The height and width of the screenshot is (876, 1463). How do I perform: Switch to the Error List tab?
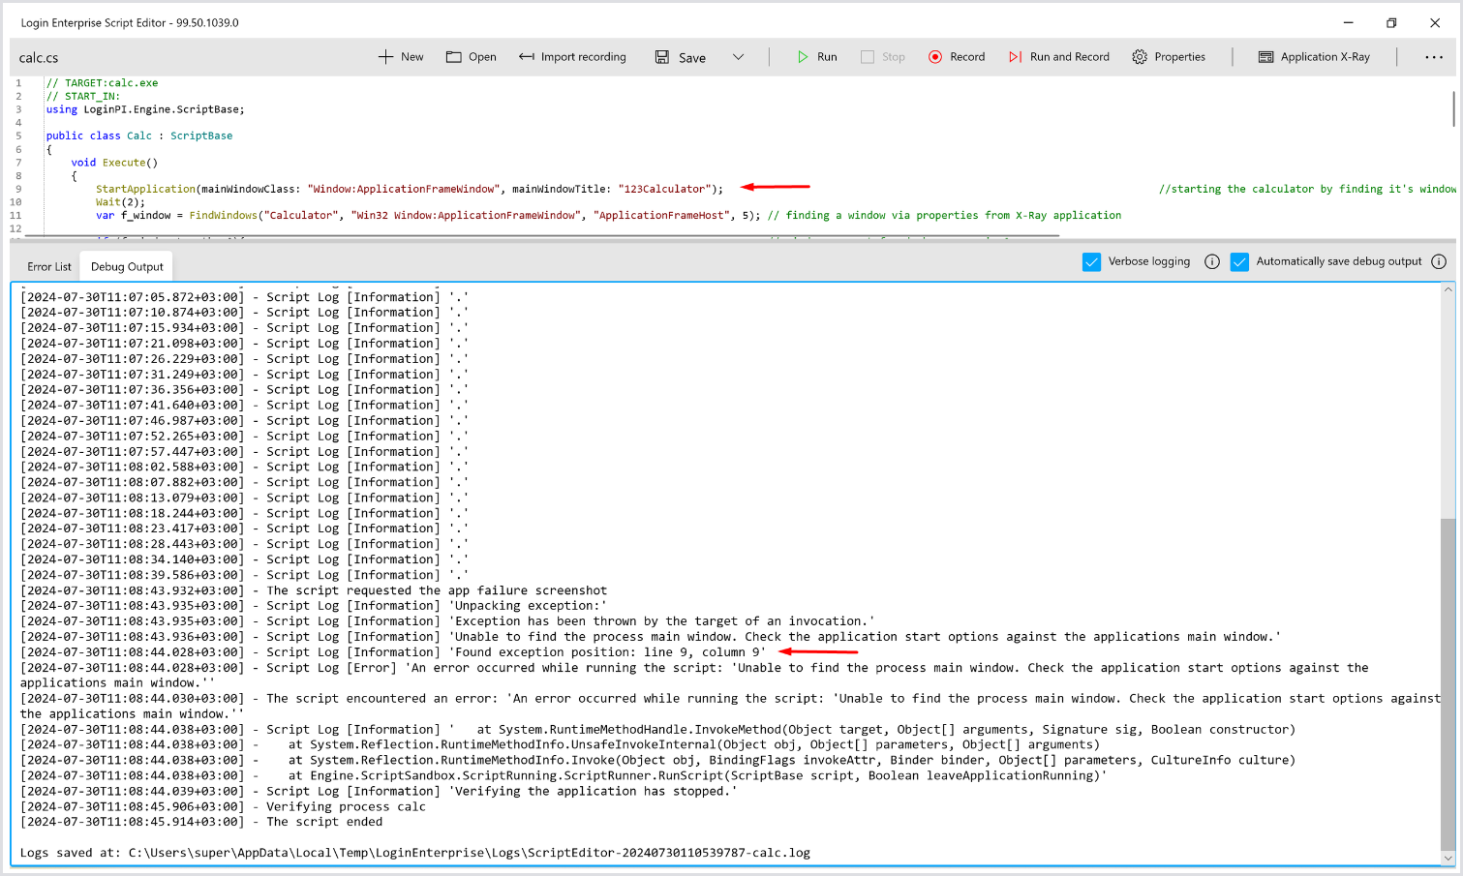[x=49, y=267]
